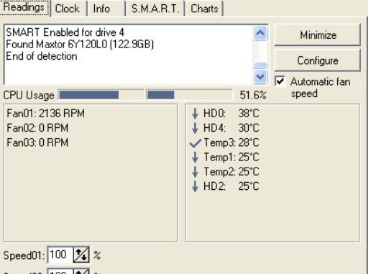This screenshot has height=274, width=371.
Task: Click the log scroll down arrow
Action: [x=260, y=77]
